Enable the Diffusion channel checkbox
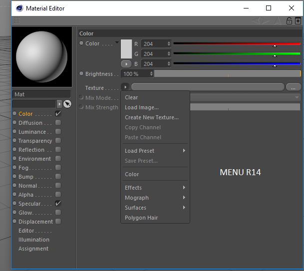 click(x=58, y=122)
